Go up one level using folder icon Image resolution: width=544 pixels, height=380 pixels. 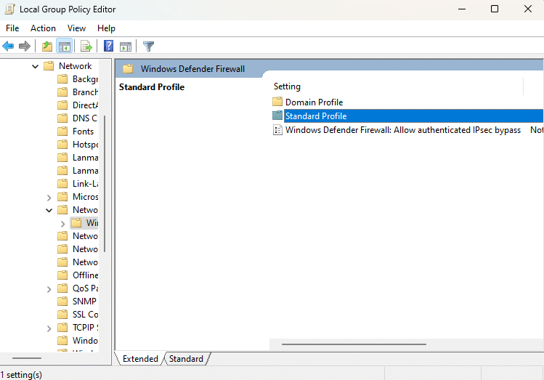47,47
